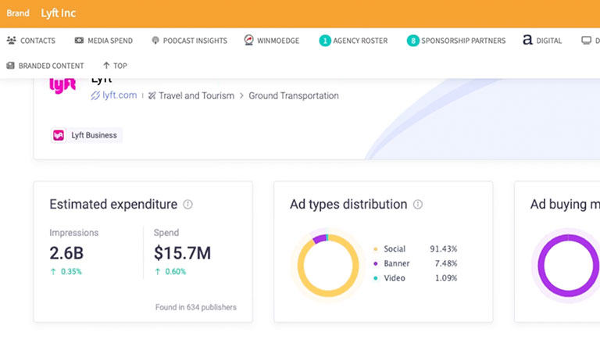This screenshot has height=343, width=600.
Task: Click the Top up-arrow icon
Action: tap(106, 66)
